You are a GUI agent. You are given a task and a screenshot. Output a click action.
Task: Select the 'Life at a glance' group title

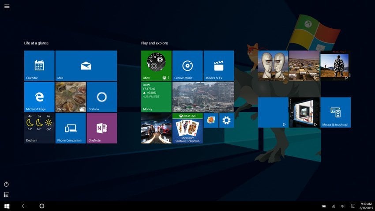36,43
